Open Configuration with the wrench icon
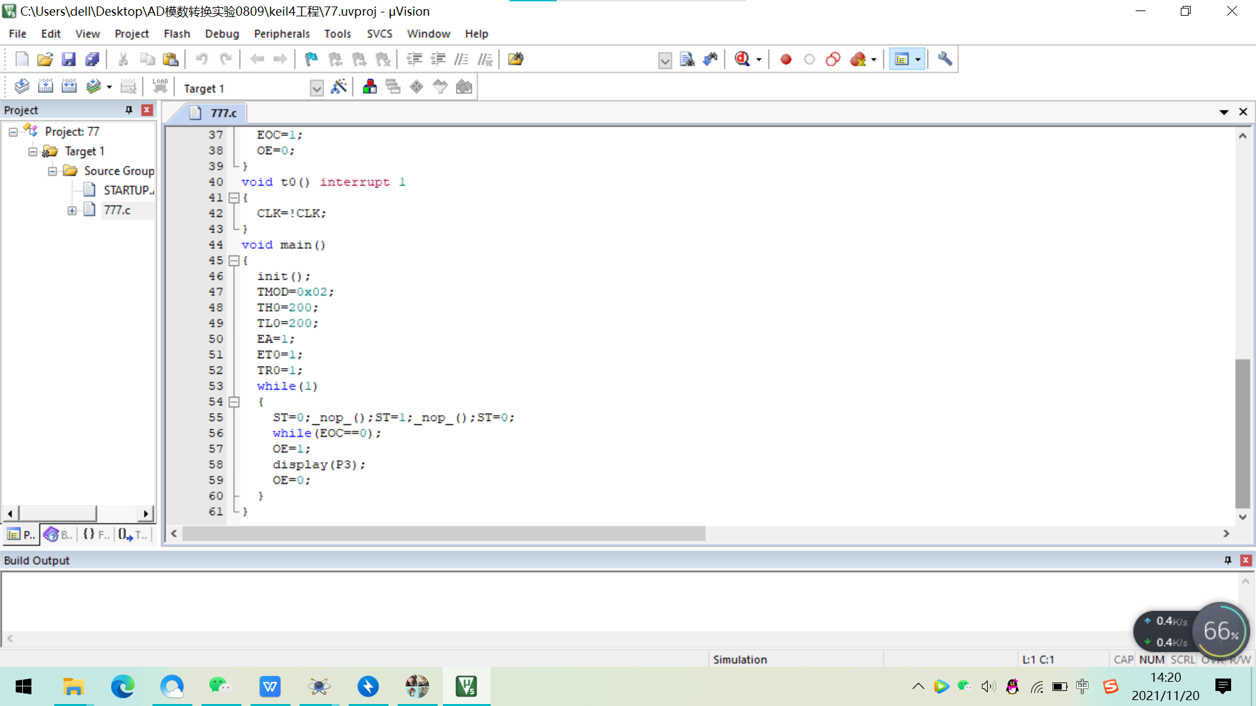The height and width of the screenshot is (706, 1256). (945, 59)
